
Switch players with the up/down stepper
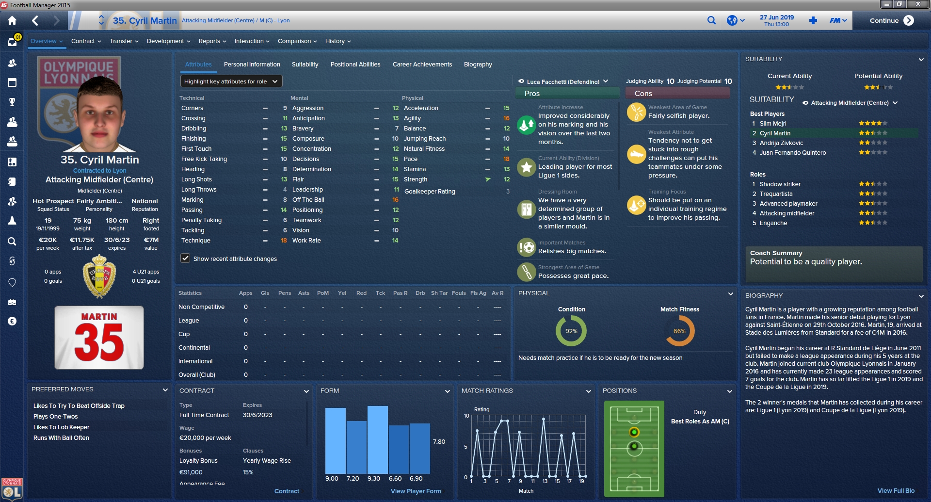(x=101, y=20)
